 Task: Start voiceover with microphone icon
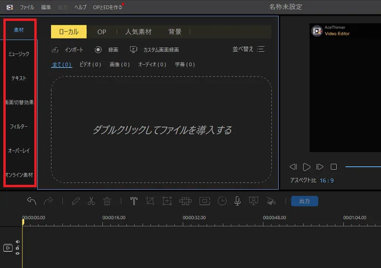(x=237, y=201)
